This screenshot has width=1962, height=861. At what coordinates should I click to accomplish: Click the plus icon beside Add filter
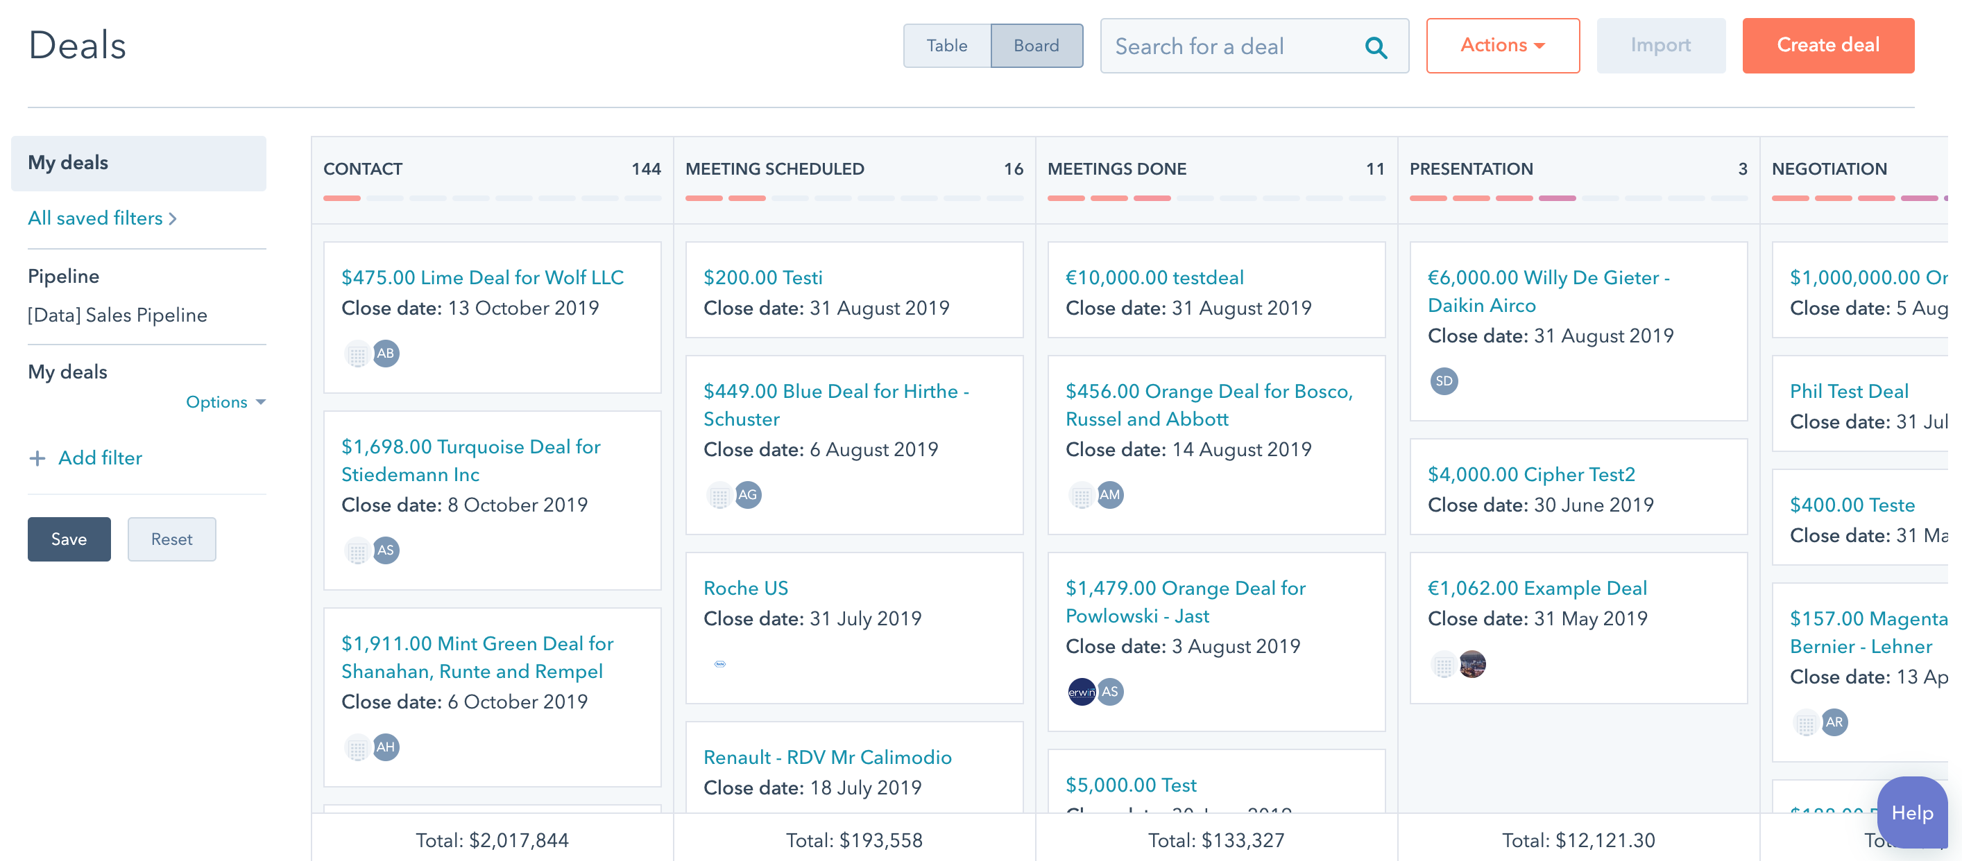click(x=37, y=458)
